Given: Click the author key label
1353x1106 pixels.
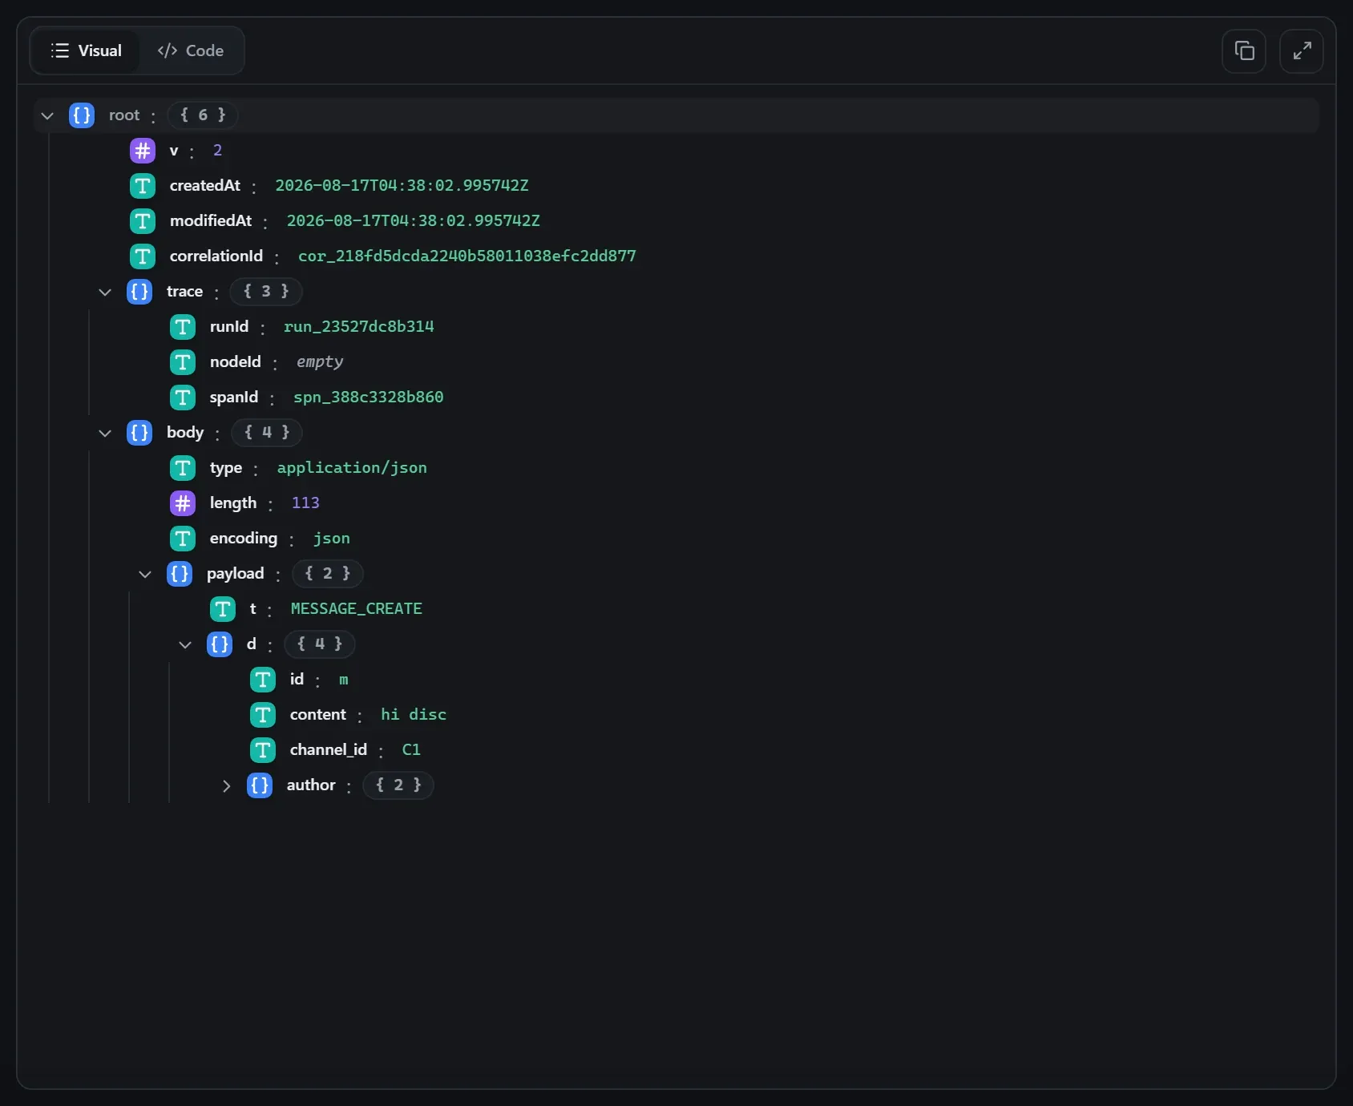Looking at the screenshot, I should point(311,785).
